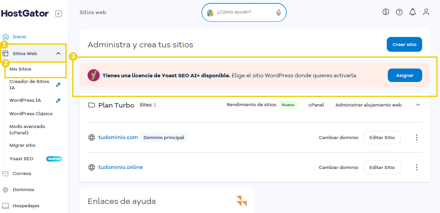Image resolution: width=440 pixels, height=213 pixels.
Task: Click the NUEVO badge beside Yoast SEO
Action: point(54,159)
